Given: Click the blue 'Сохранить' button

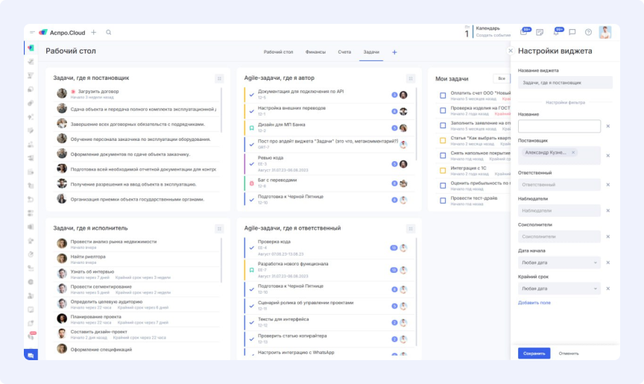Looking at the screenshot, I should click(x=534, y=353).
